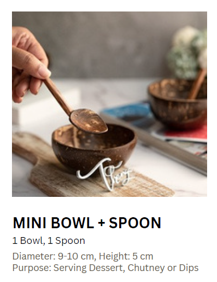
Task: Click the gray wall in photo background
Action: pos(108,45)
